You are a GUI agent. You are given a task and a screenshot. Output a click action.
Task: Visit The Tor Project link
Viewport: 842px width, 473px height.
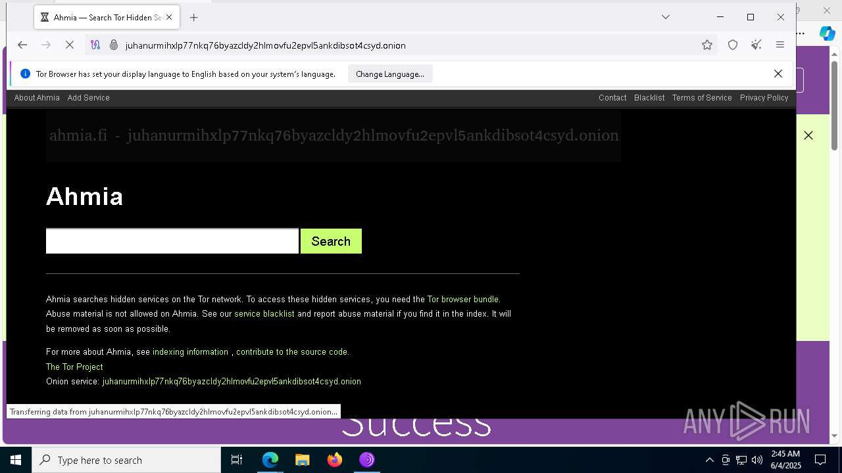(x=74, y=367)
